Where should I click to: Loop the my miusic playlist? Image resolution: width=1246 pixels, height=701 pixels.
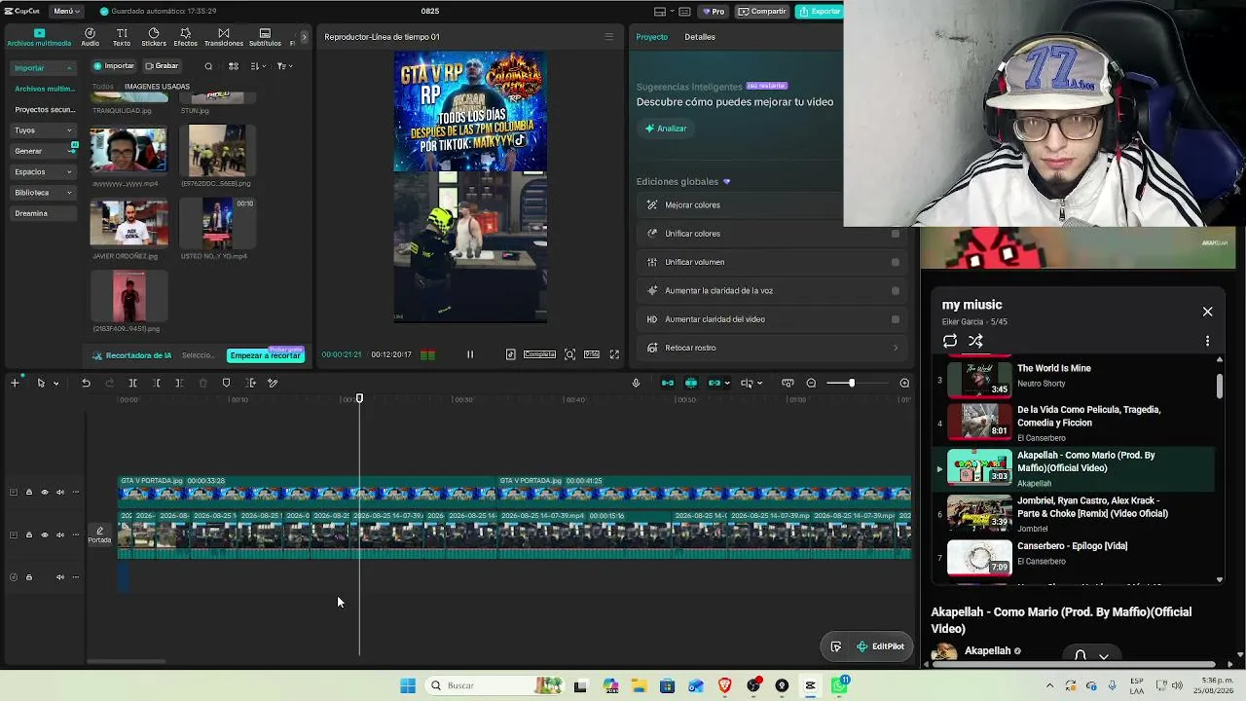pos(950,341)
